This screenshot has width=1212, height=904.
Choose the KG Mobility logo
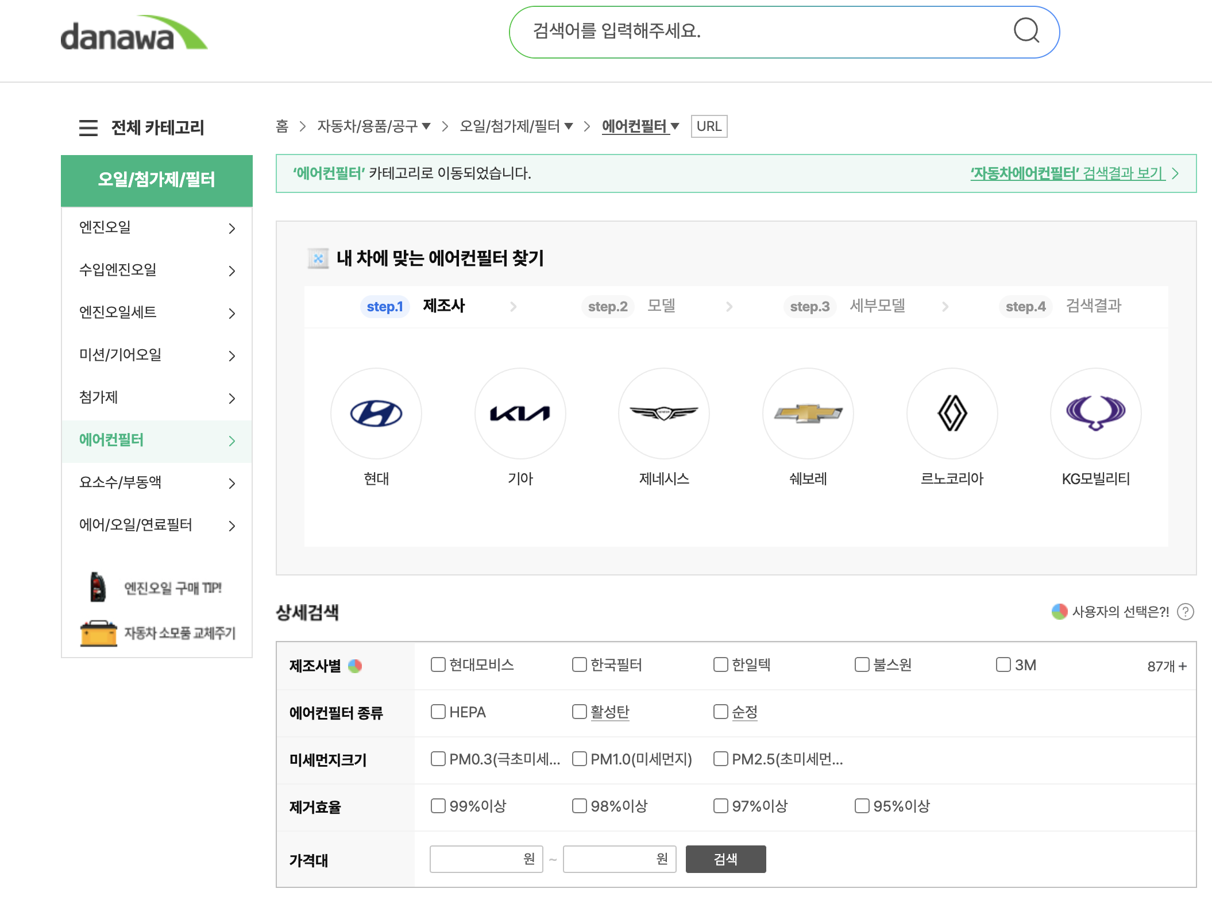click(1095, 414)
